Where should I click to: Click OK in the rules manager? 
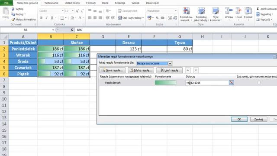[239, 120]
